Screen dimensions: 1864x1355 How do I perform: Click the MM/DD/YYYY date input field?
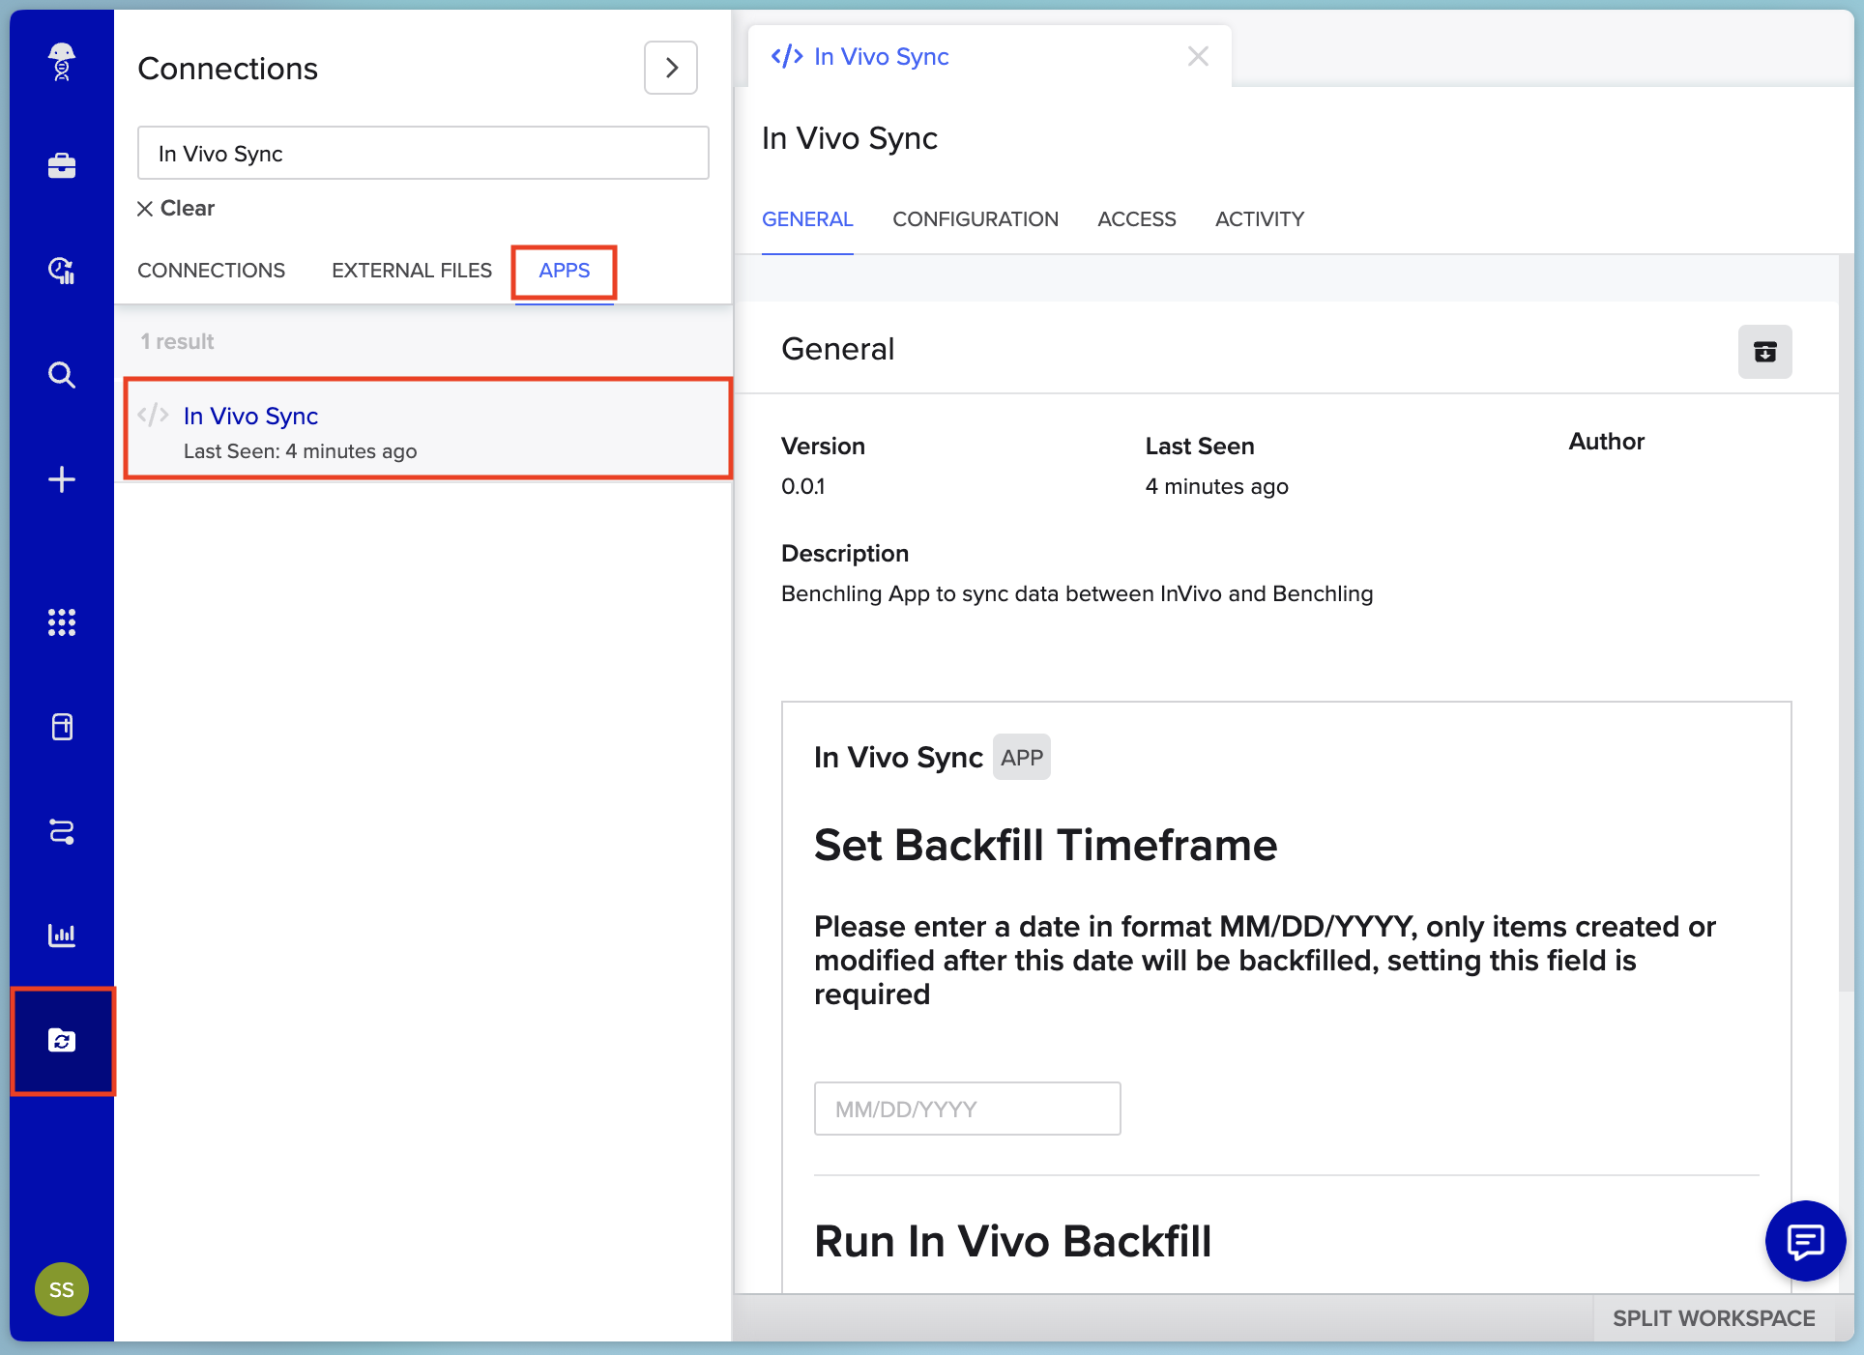pos(968,1109)
